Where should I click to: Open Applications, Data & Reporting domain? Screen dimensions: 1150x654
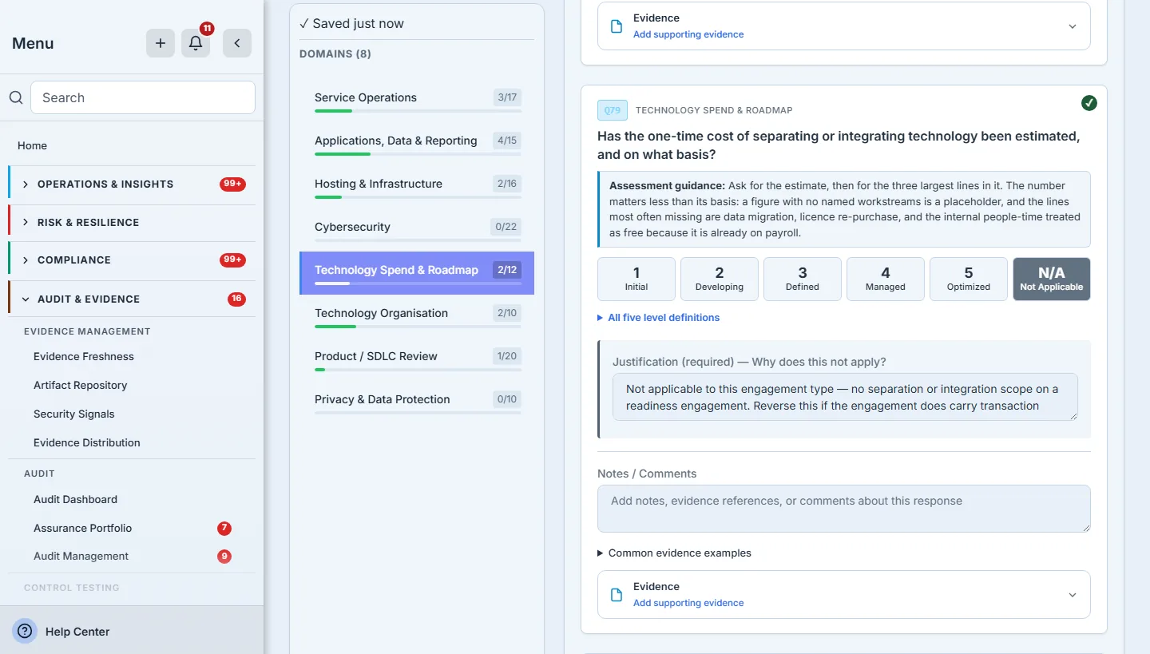(417, 144)
